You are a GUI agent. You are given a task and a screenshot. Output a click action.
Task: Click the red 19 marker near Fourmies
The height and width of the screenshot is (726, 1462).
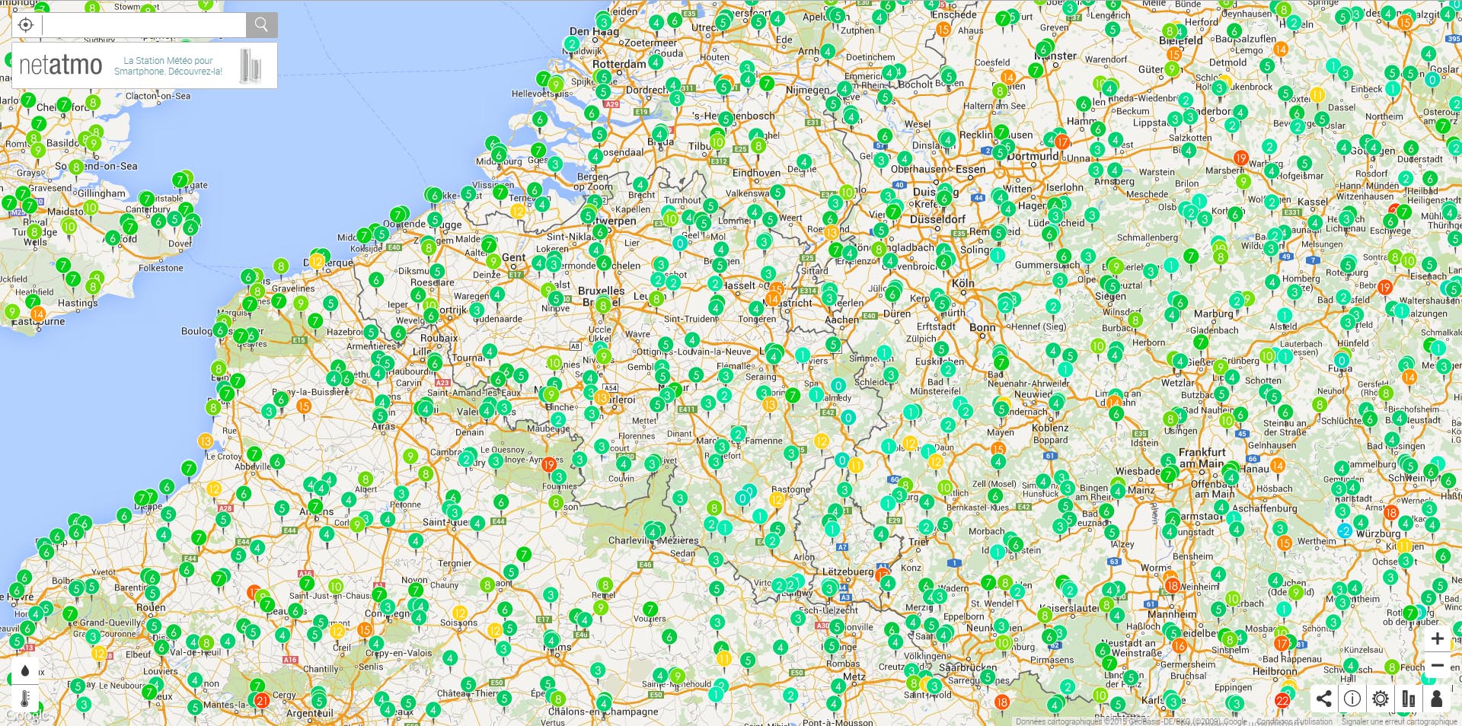click(548, 465)
